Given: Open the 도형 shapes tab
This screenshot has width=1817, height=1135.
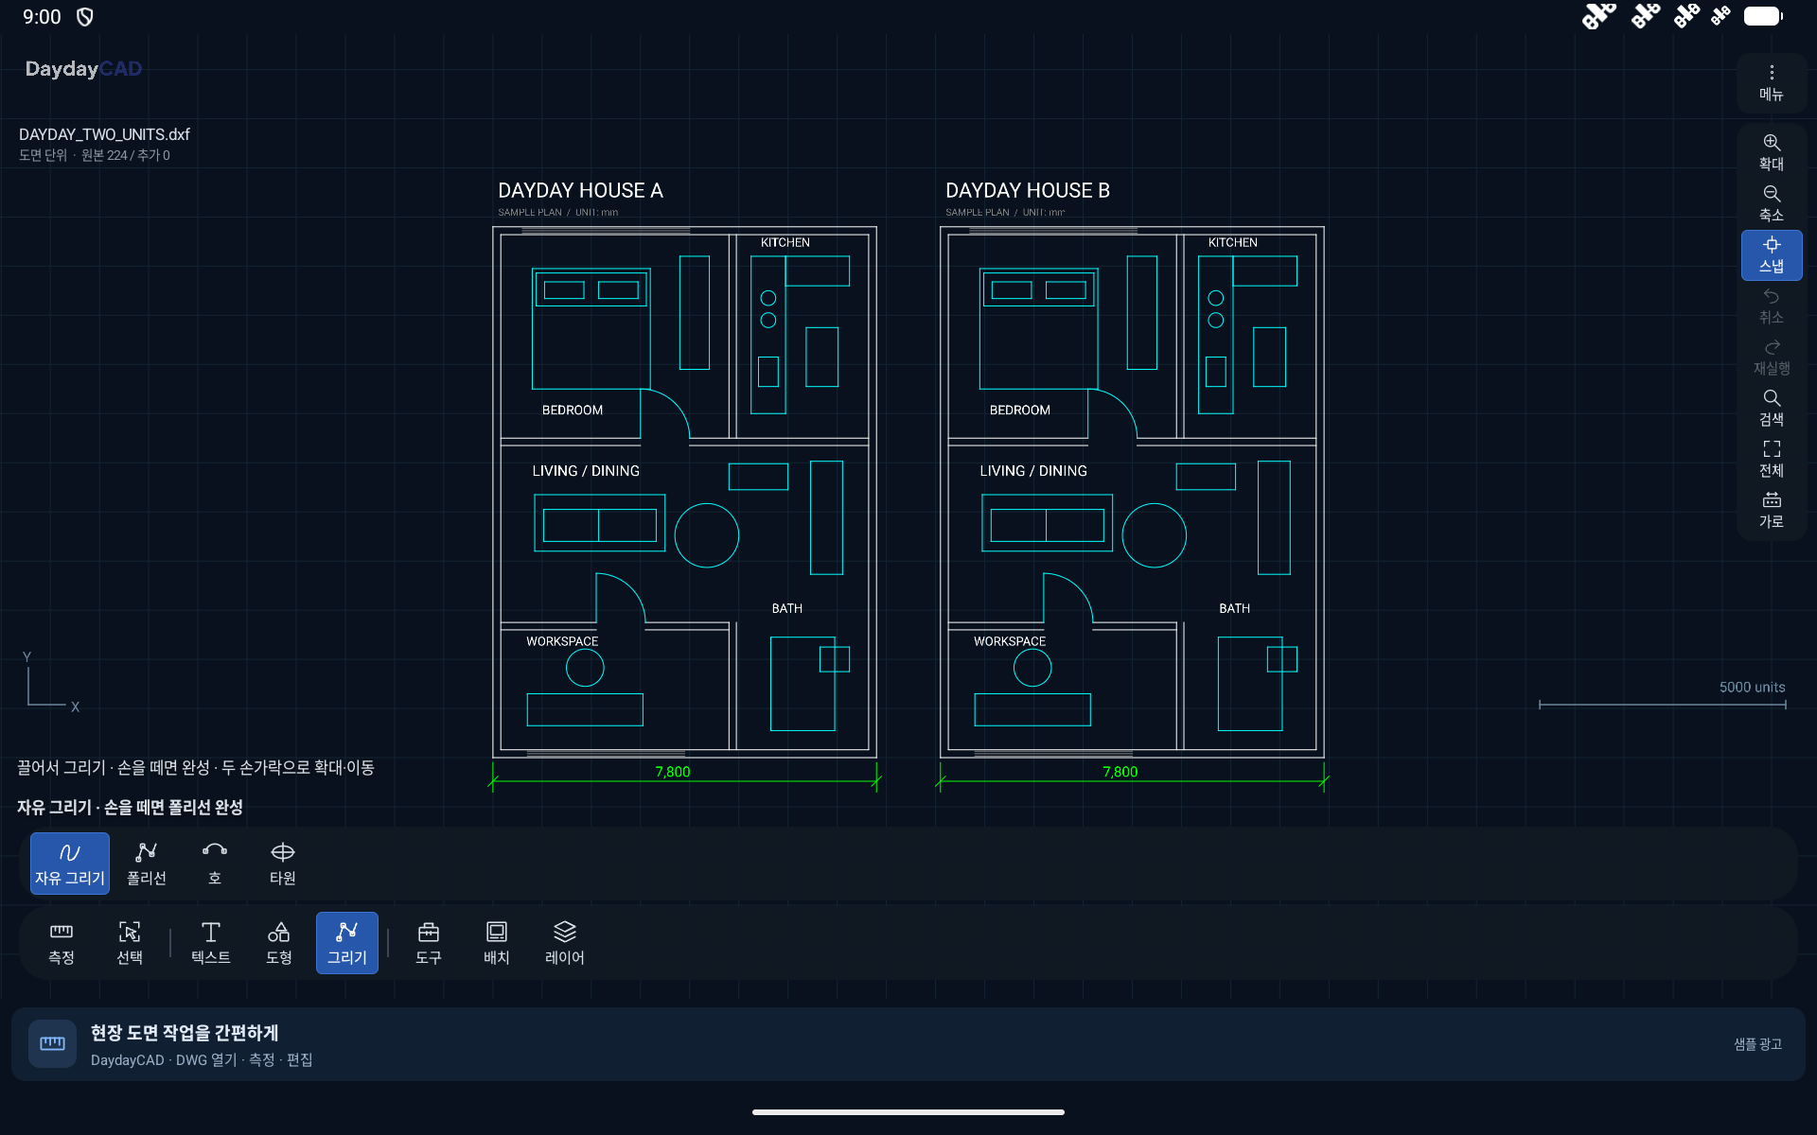Looking at the screenshot, I should [x=279, y=943].
